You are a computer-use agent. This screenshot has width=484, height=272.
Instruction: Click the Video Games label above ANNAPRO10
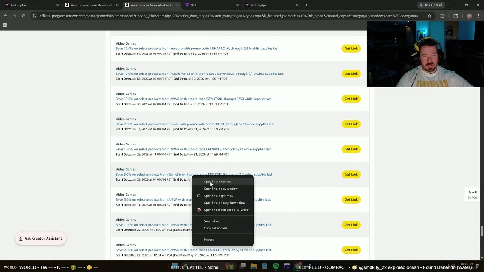point(126,43)
